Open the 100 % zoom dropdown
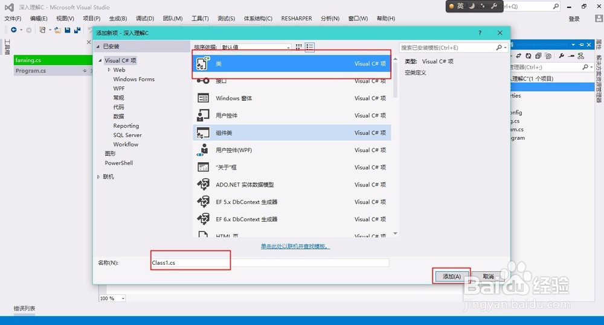The image size is (604, 325). (123, 298)
